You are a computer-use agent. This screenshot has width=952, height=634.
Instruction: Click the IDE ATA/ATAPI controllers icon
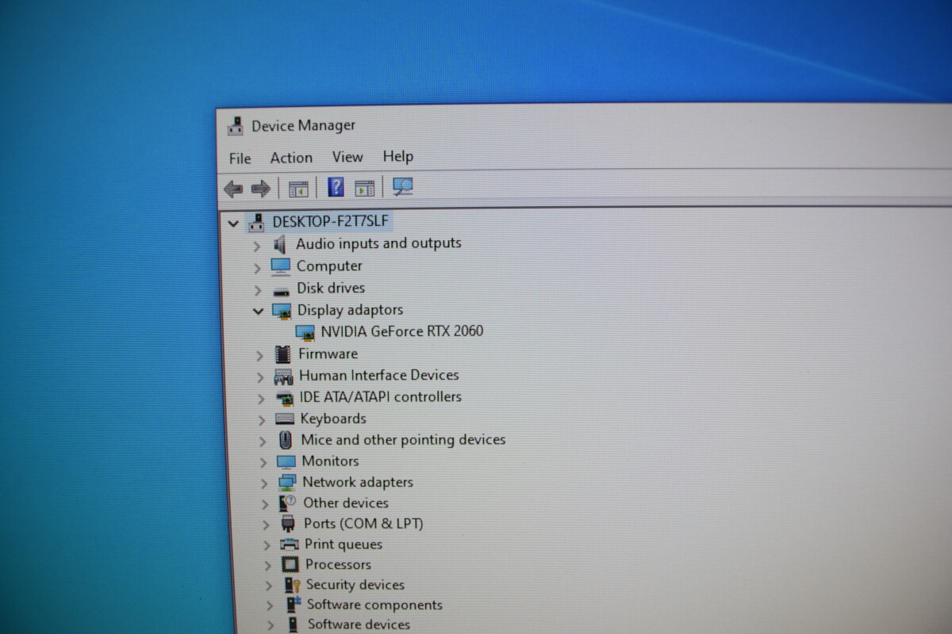pyautogui.click(x=284, y=398)
